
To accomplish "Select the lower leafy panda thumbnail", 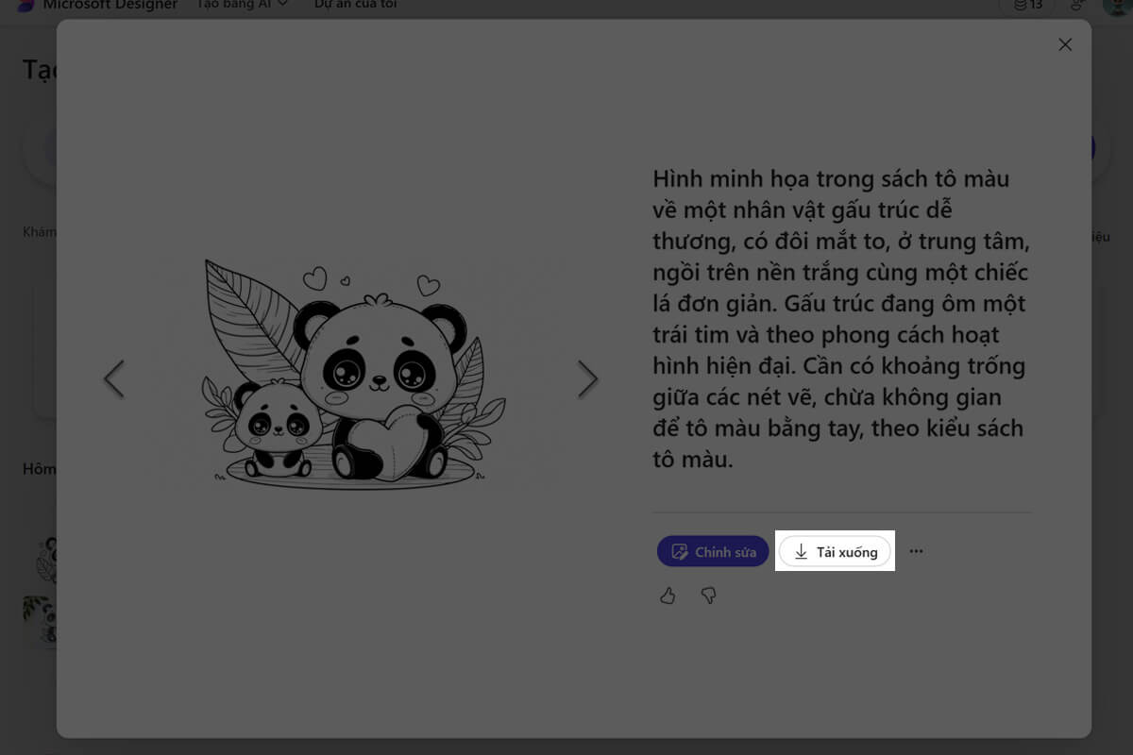I will [x=39, y=619].
